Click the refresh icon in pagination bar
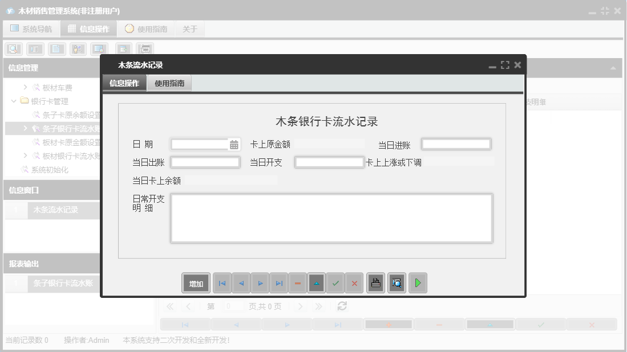The width and height of the screenshot is (627, 352). tap(342, 306)
